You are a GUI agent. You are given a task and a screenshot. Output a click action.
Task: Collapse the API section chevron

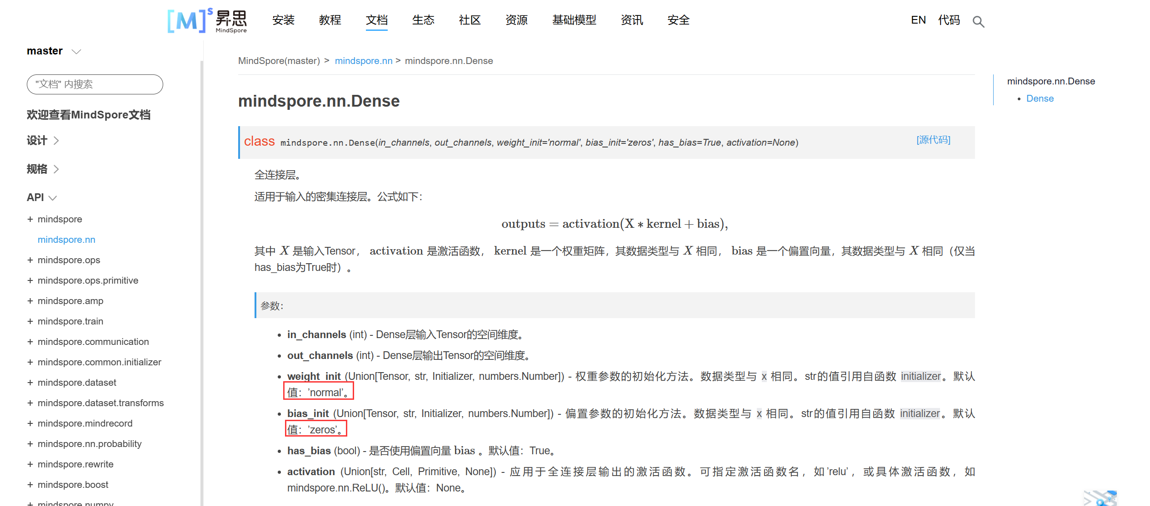coord(53,198)
